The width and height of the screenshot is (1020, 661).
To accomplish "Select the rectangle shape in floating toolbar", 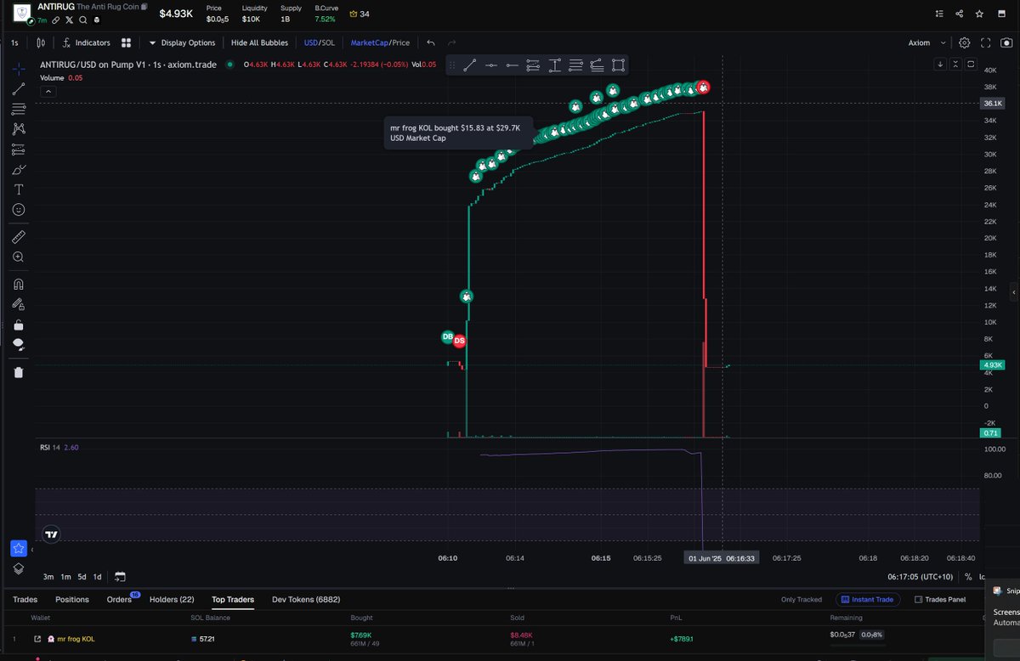I will 618,65.
